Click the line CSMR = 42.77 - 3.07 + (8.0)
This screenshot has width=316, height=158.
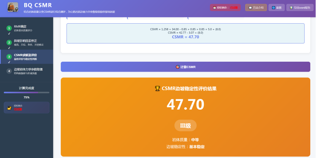tap(186, 32)
